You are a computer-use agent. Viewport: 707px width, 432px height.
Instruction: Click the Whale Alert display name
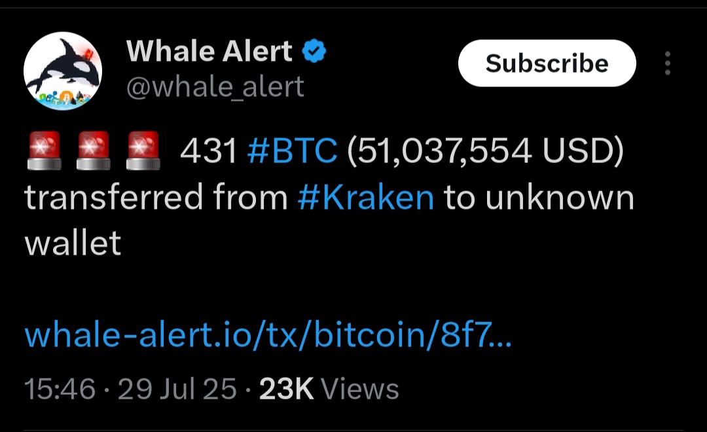tap(209, 51)
